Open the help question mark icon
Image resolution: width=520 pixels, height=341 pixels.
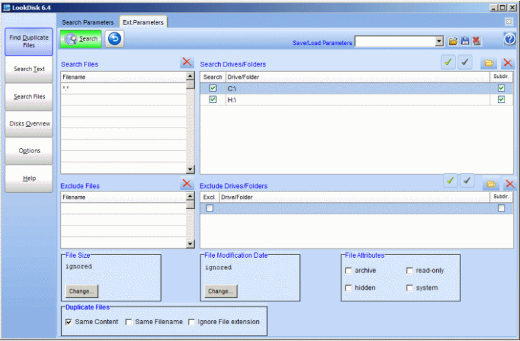pos(510,39)
